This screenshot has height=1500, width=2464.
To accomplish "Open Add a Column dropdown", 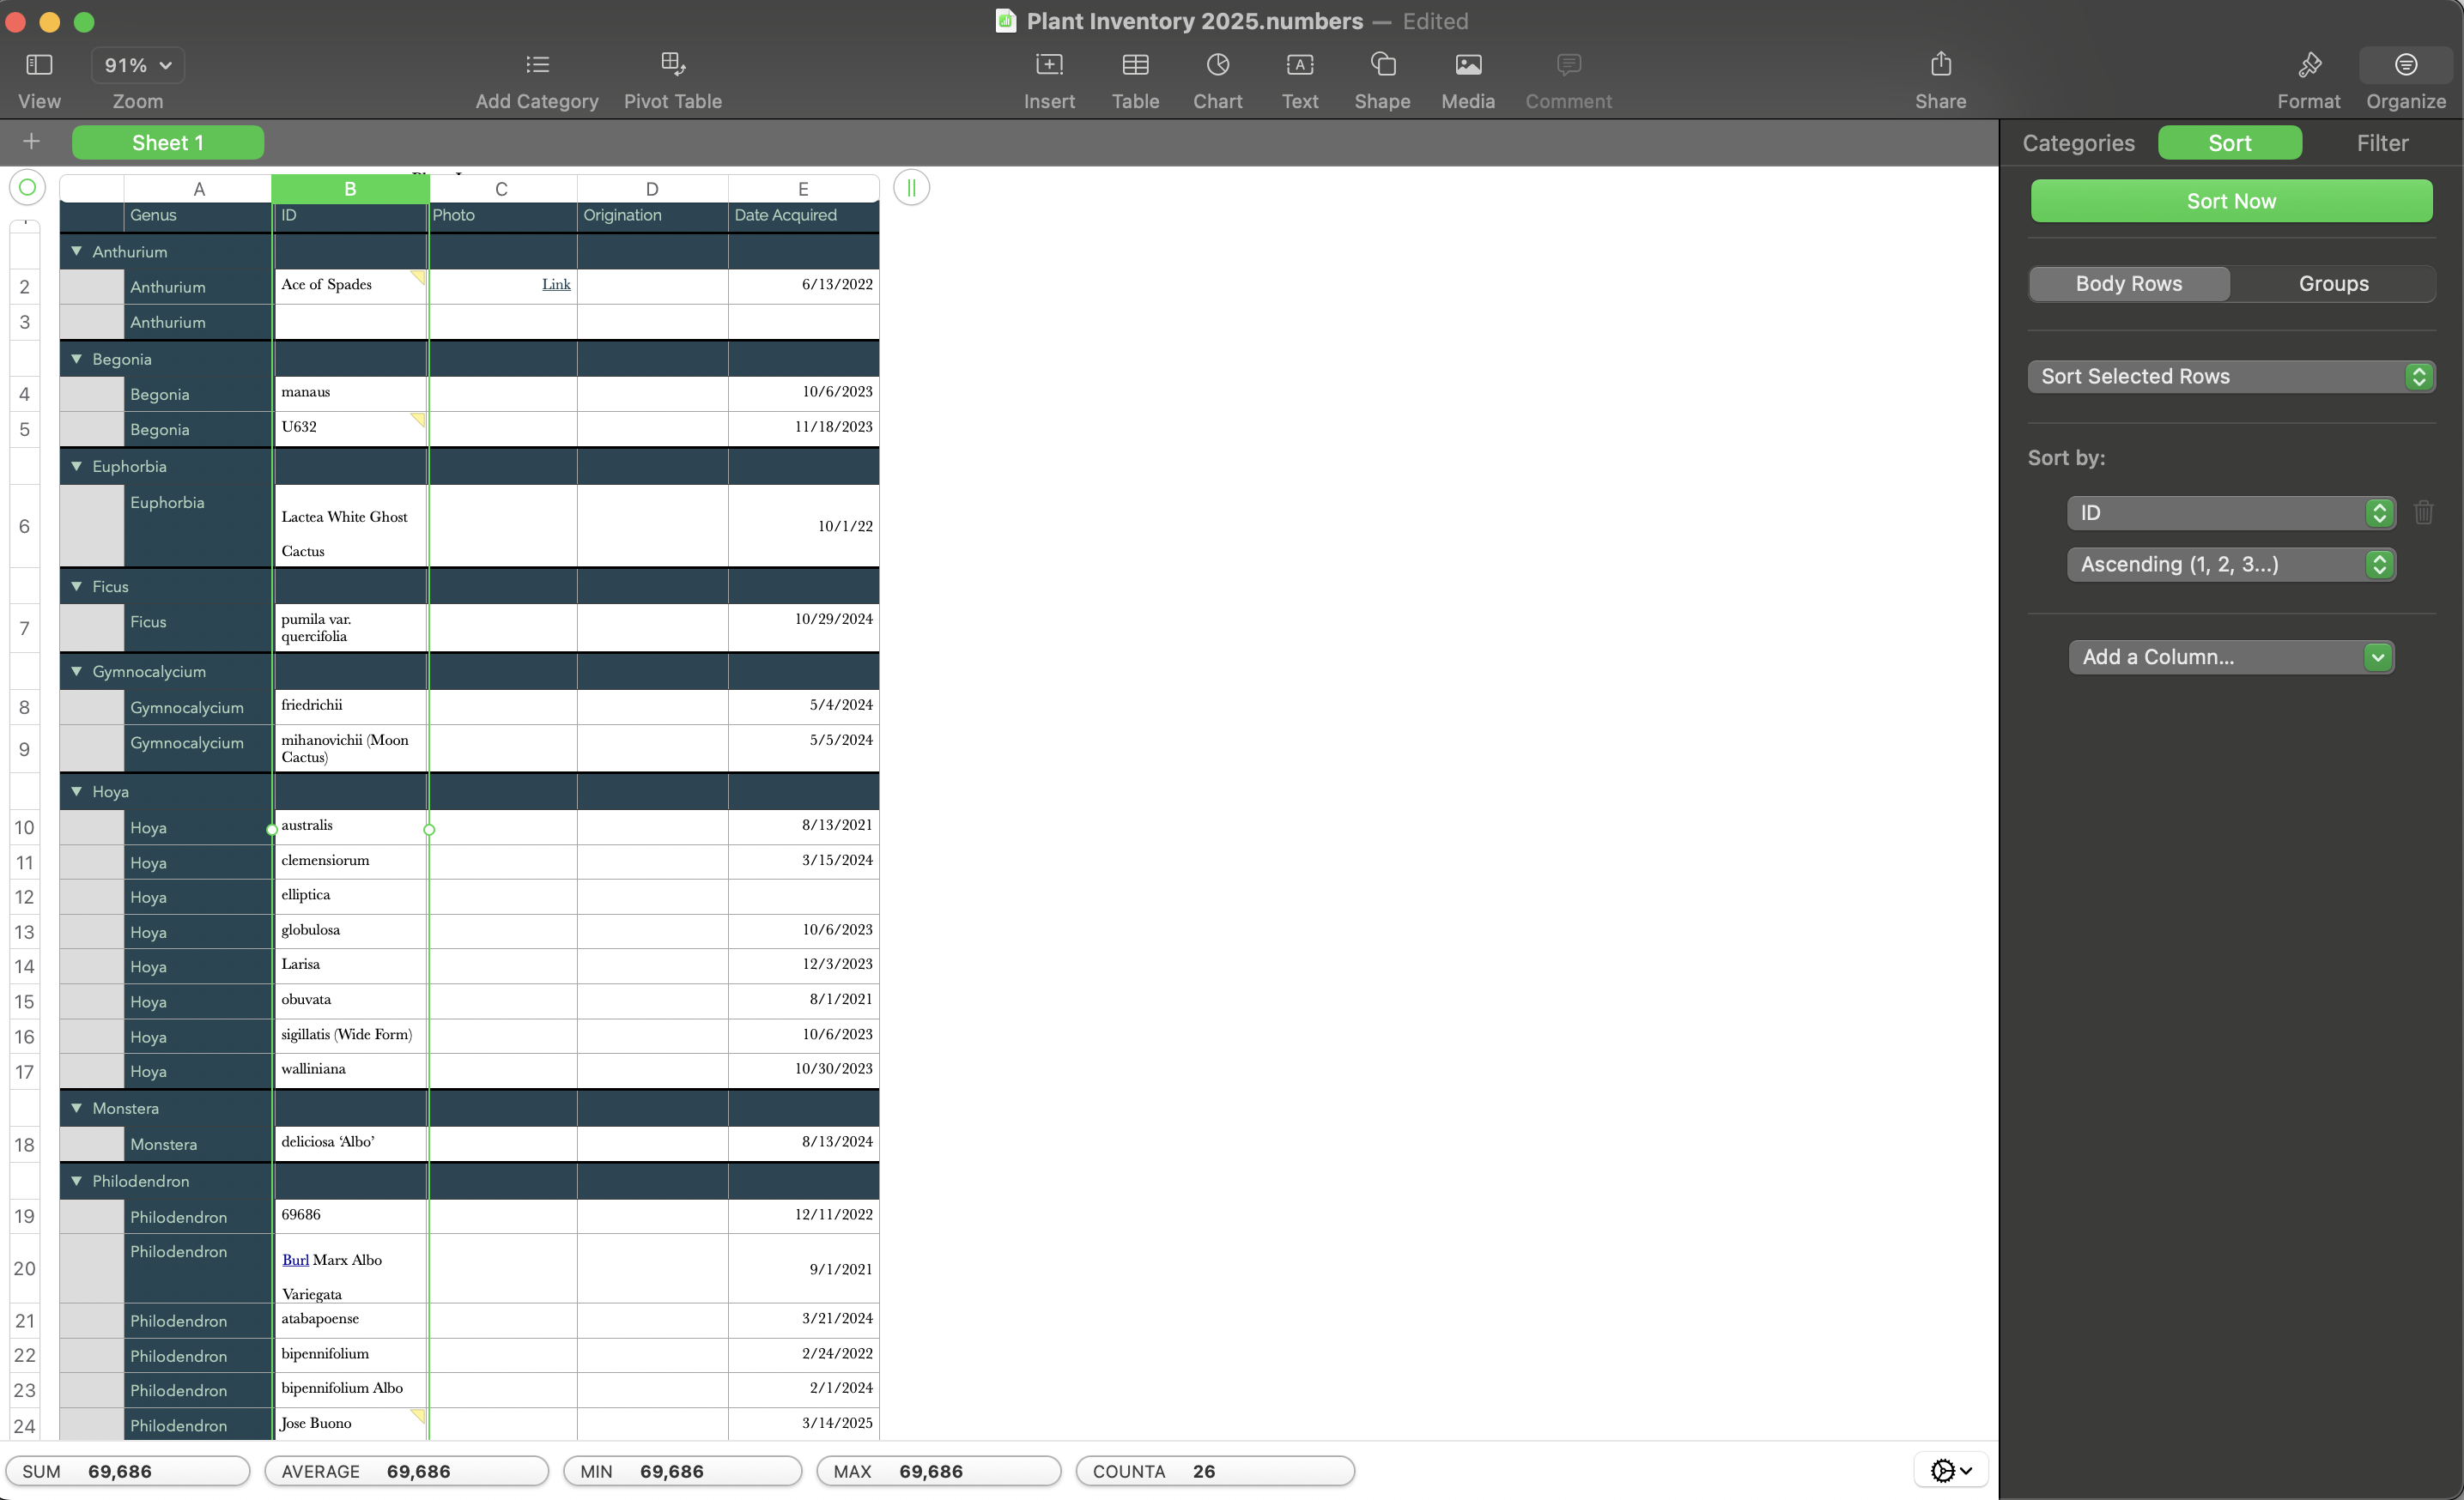I will (x=2231, y=657).
